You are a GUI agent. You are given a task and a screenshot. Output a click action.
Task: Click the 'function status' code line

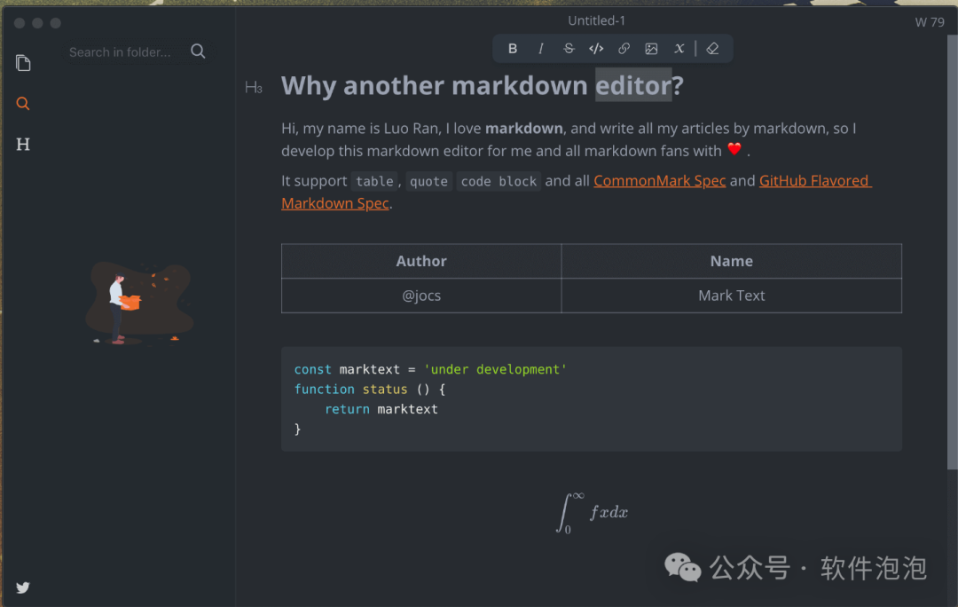point(370,390)
